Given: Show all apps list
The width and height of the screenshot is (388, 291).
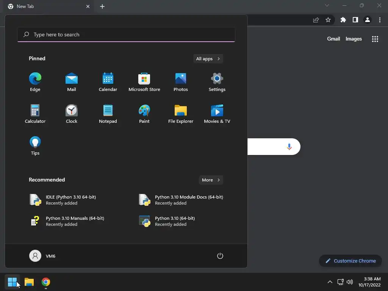Looking at the screenshot, I should tap(208, 59).
